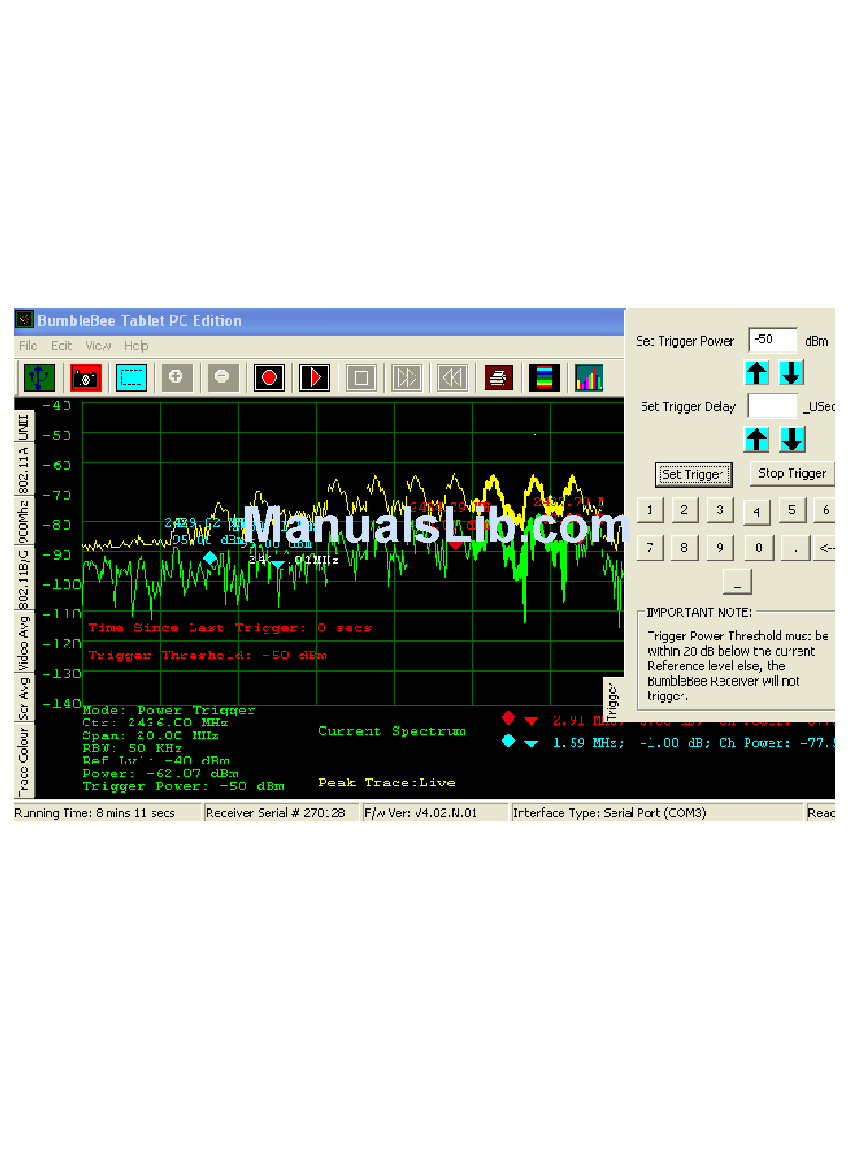Click the grey zoom out minus icon
Viewport: 862px width, 1149px height.
point(223,377)
